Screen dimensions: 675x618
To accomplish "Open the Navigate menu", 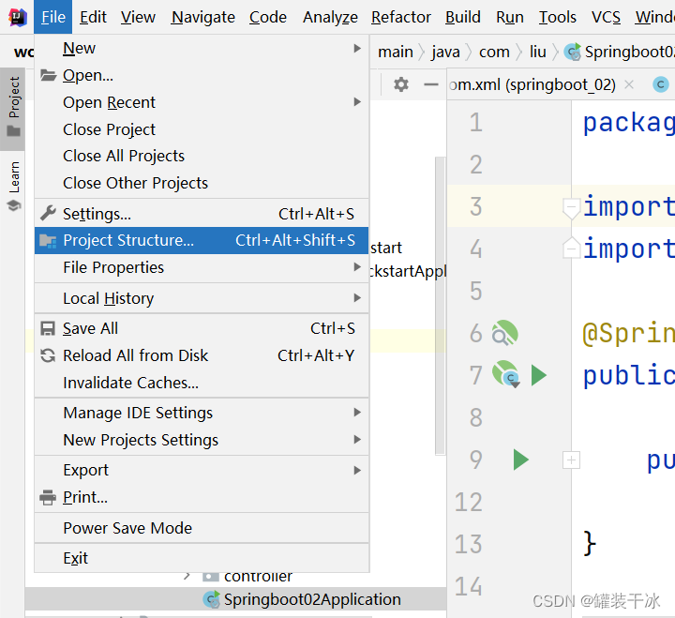I will (202, 17).
